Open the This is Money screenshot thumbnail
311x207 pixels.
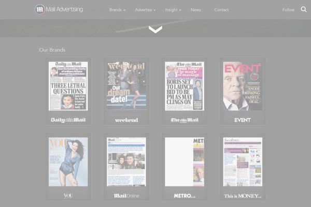point(243,162)
